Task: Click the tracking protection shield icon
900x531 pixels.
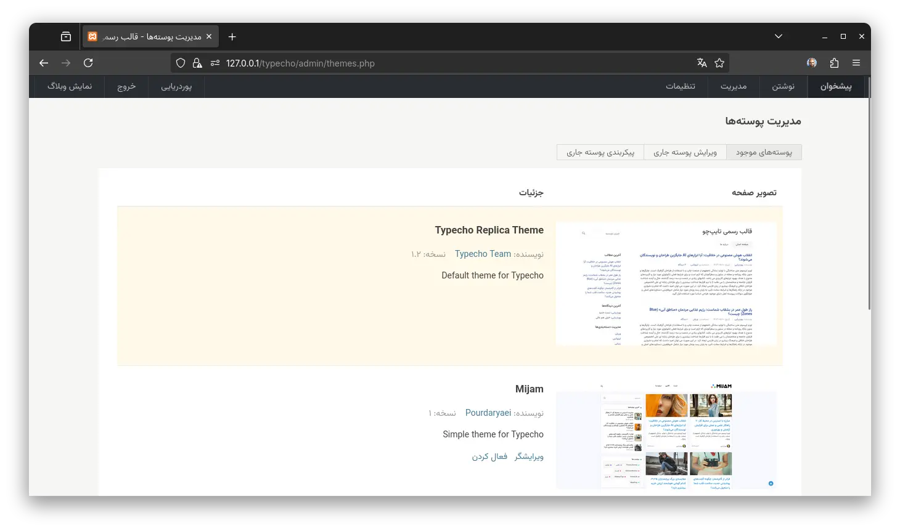Action: tap(181, 63)
